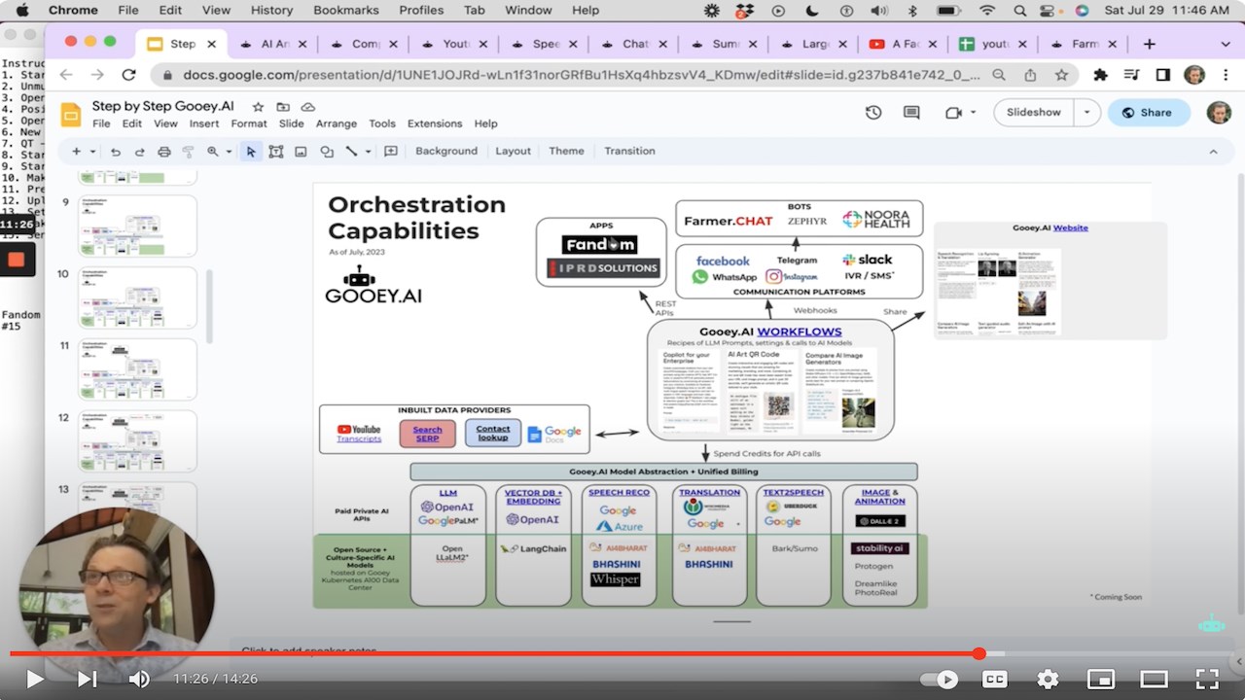Open the Slides Tools menu
This screenshot has height=700, width=1245.
[x=382, y=123]
